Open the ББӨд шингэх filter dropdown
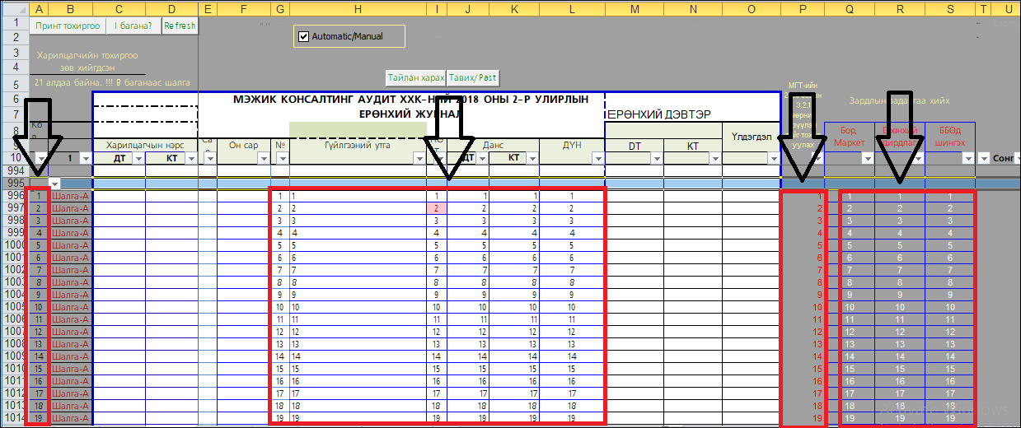This screenshot has height=428, width=1021. pos(967,158)
